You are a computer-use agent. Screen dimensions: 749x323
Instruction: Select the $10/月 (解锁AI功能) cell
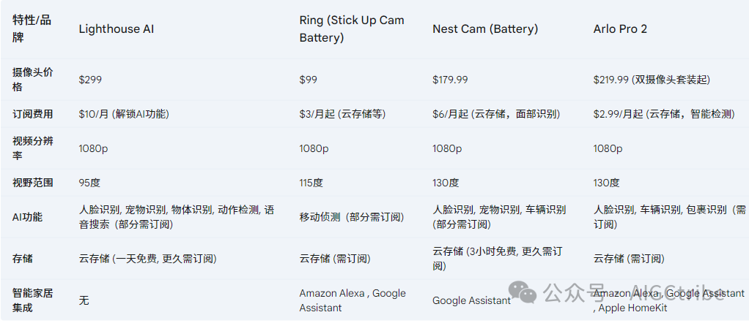[124, 114]
